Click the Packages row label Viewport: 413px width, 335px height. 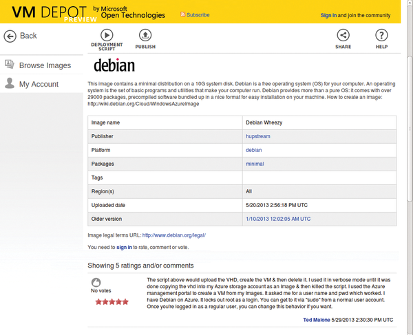103,164
